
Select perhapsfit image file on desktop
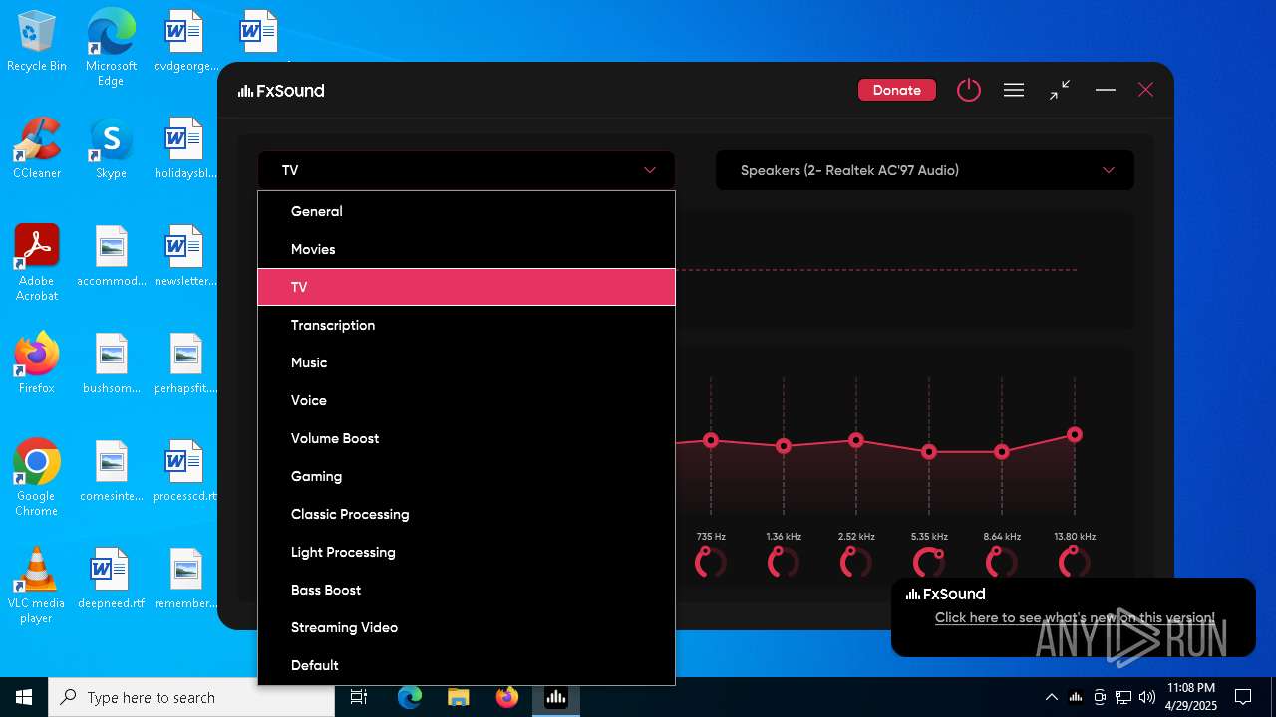tap(185, 363)
